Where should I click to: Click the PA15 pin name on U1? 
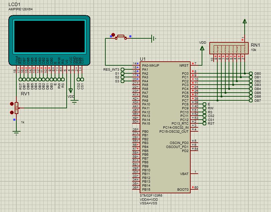146,124
